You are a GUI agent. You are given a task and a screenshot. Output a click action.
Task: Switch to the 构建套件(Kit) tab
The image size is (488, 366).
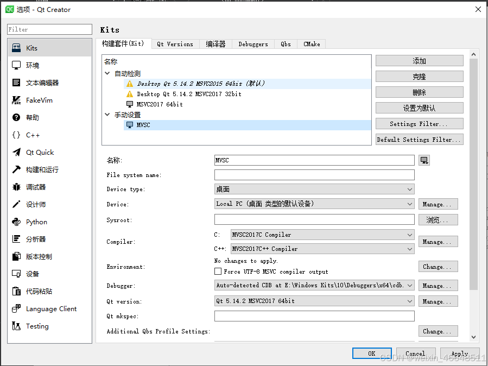tap(124, 43)
